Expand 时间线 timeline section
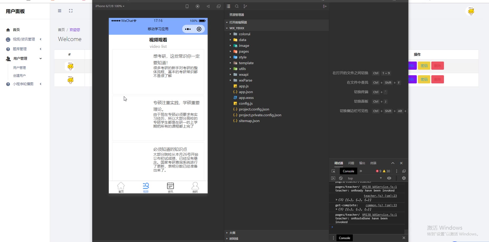 276,239
